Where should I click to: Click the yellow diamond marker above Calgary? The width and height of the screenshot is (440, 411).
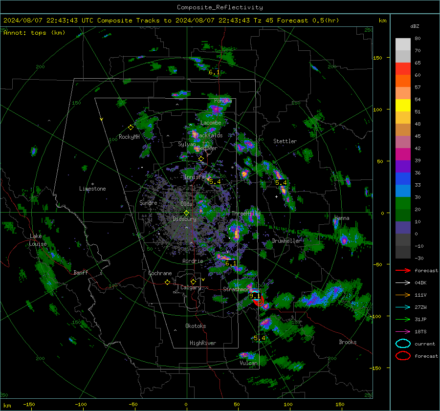pos(193,281)
